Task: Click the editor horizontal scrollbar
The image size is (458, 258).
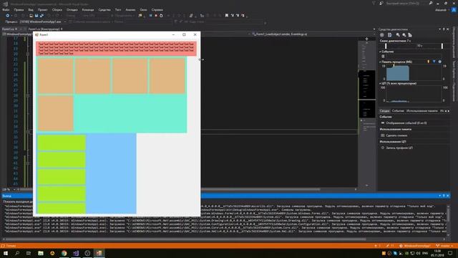Action: [187, 189]
